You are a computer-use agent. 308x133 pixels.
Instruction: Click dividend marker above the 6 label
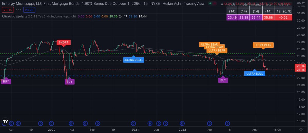coord(227,124)
